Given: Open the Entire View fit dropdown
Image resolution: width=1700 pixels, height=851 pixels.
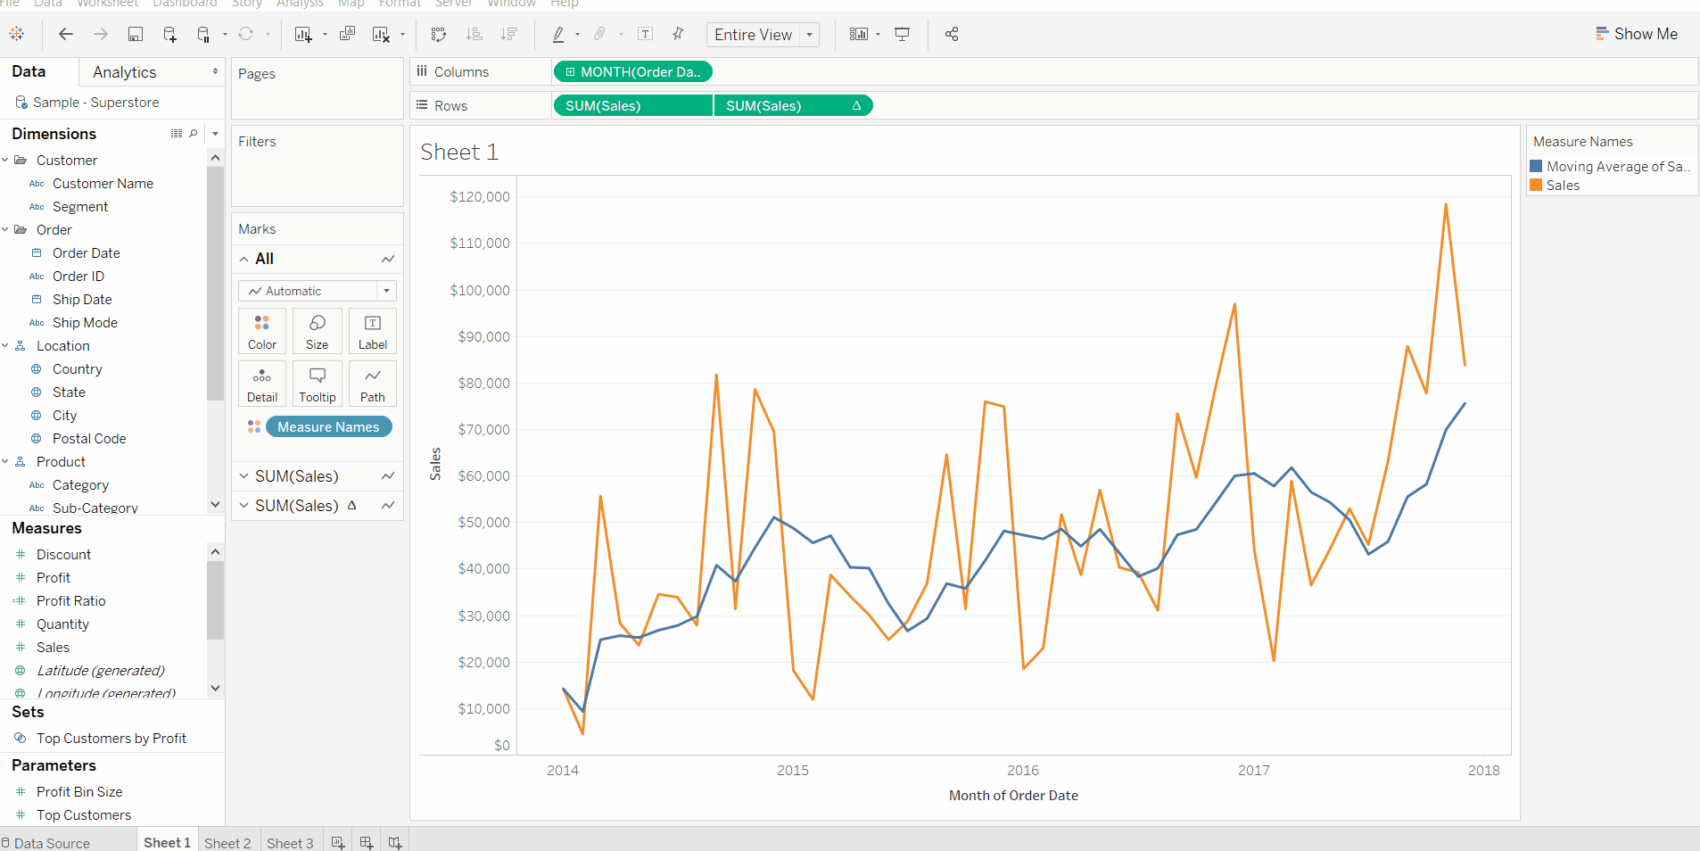Looking at the screenshot, I should 807,35.
